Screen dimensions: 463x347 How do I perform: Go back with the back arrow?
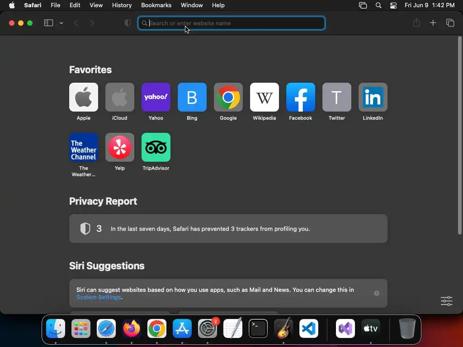tap(76, 23)
